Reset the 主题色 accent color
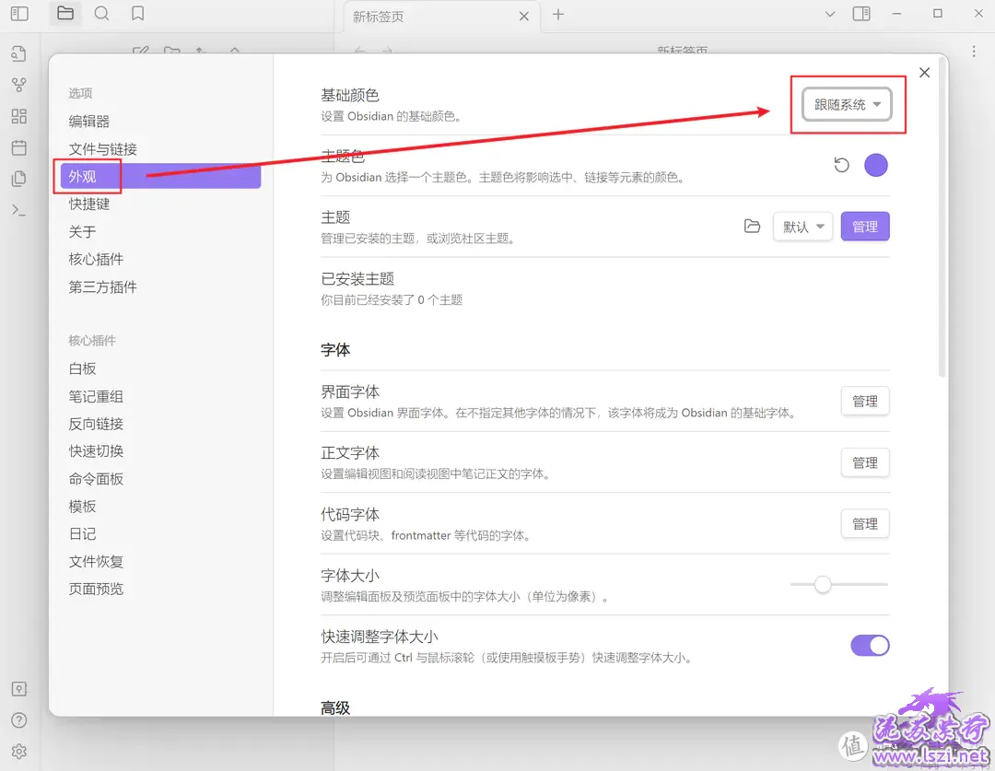 click(841, 165)
